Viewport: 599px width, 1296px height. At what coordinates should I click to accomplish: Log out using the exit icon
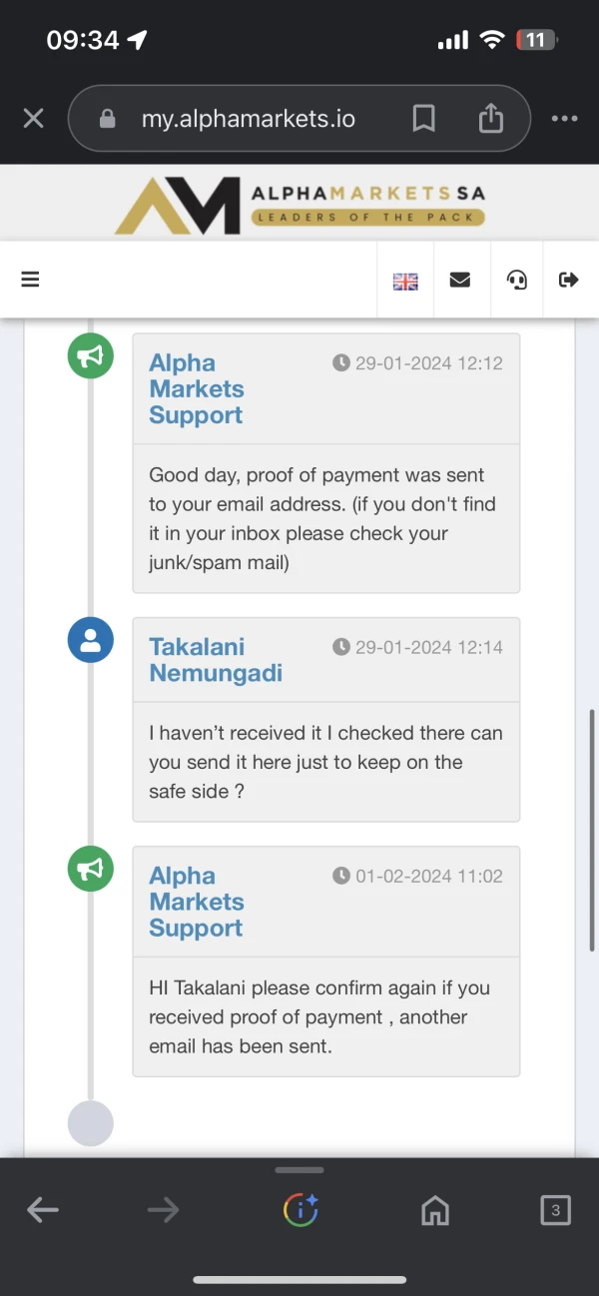(569, 280)
